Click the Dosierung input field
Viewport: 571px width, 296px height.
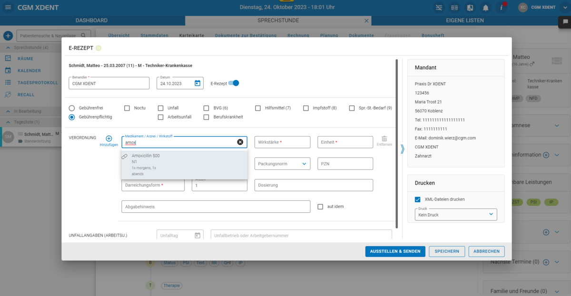[x=314, y=185]
